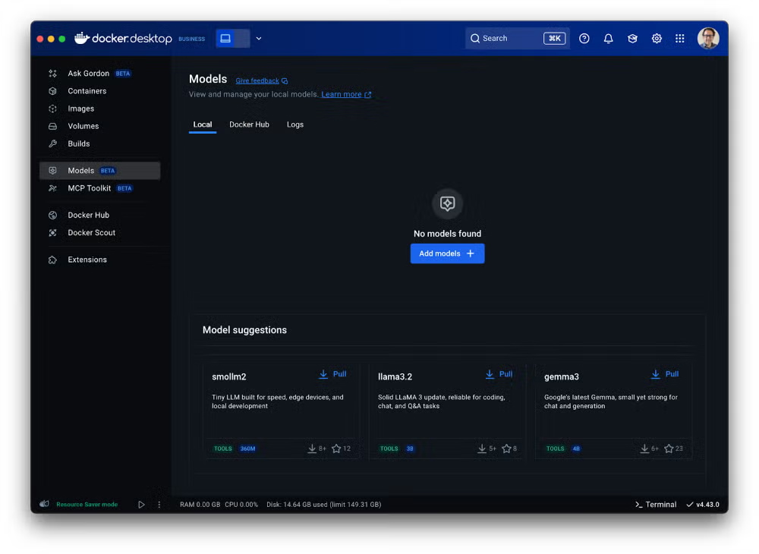Open the Images sidebar item
Image resolution: width=759 pixels, height=554 pixels.
[x=99, y=109]
